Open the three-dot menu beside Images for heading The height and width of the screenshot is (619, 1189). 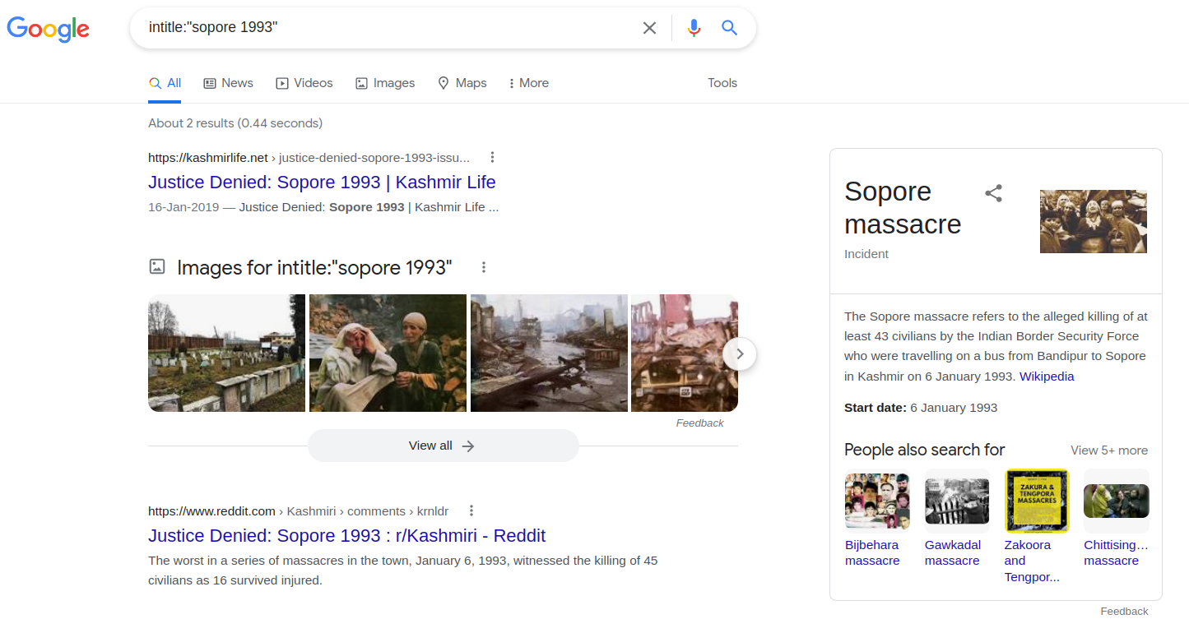point(484,267)
